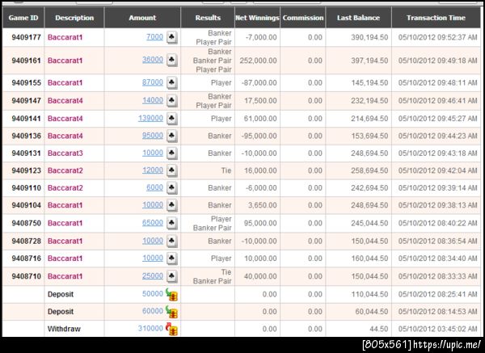
Task: Click game ID 9408710
Action: [x=27, y=276]
